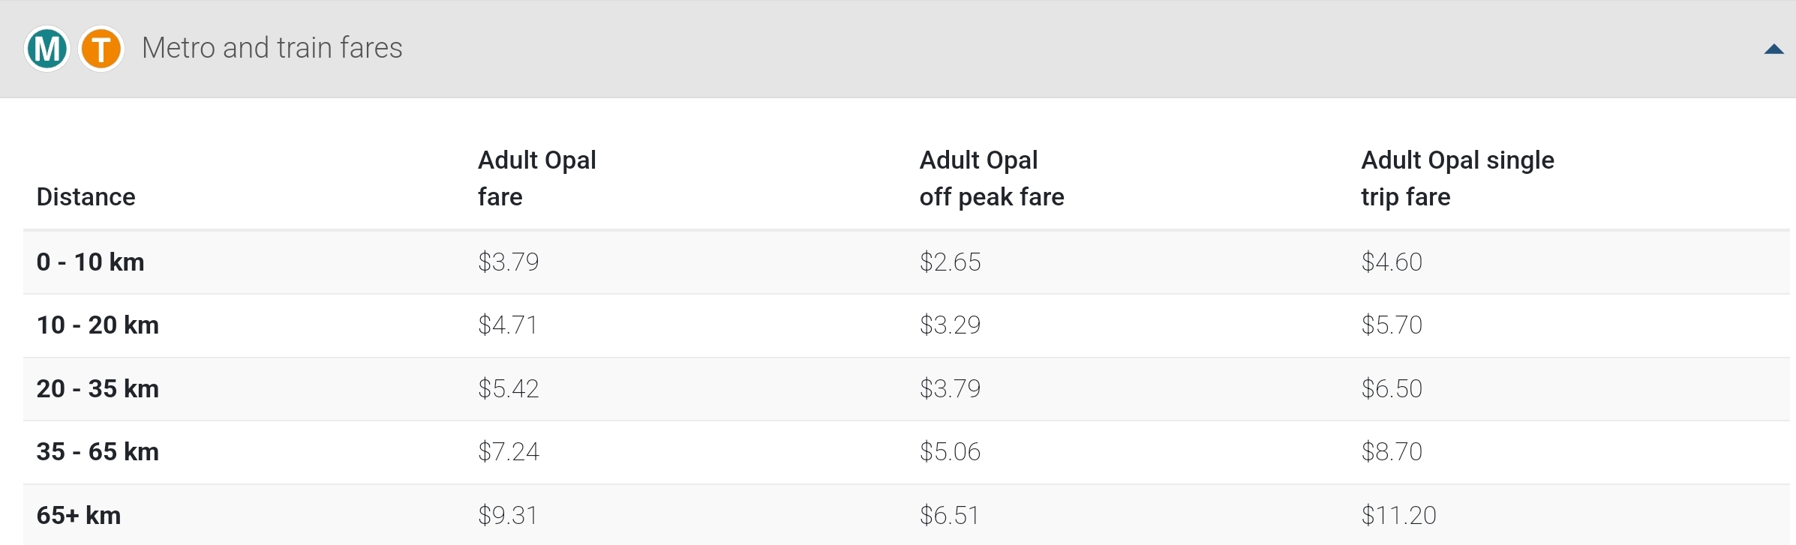Click the orange Train T icon
The height and width of the screenshot is (545, 1796).
[101, 49]
